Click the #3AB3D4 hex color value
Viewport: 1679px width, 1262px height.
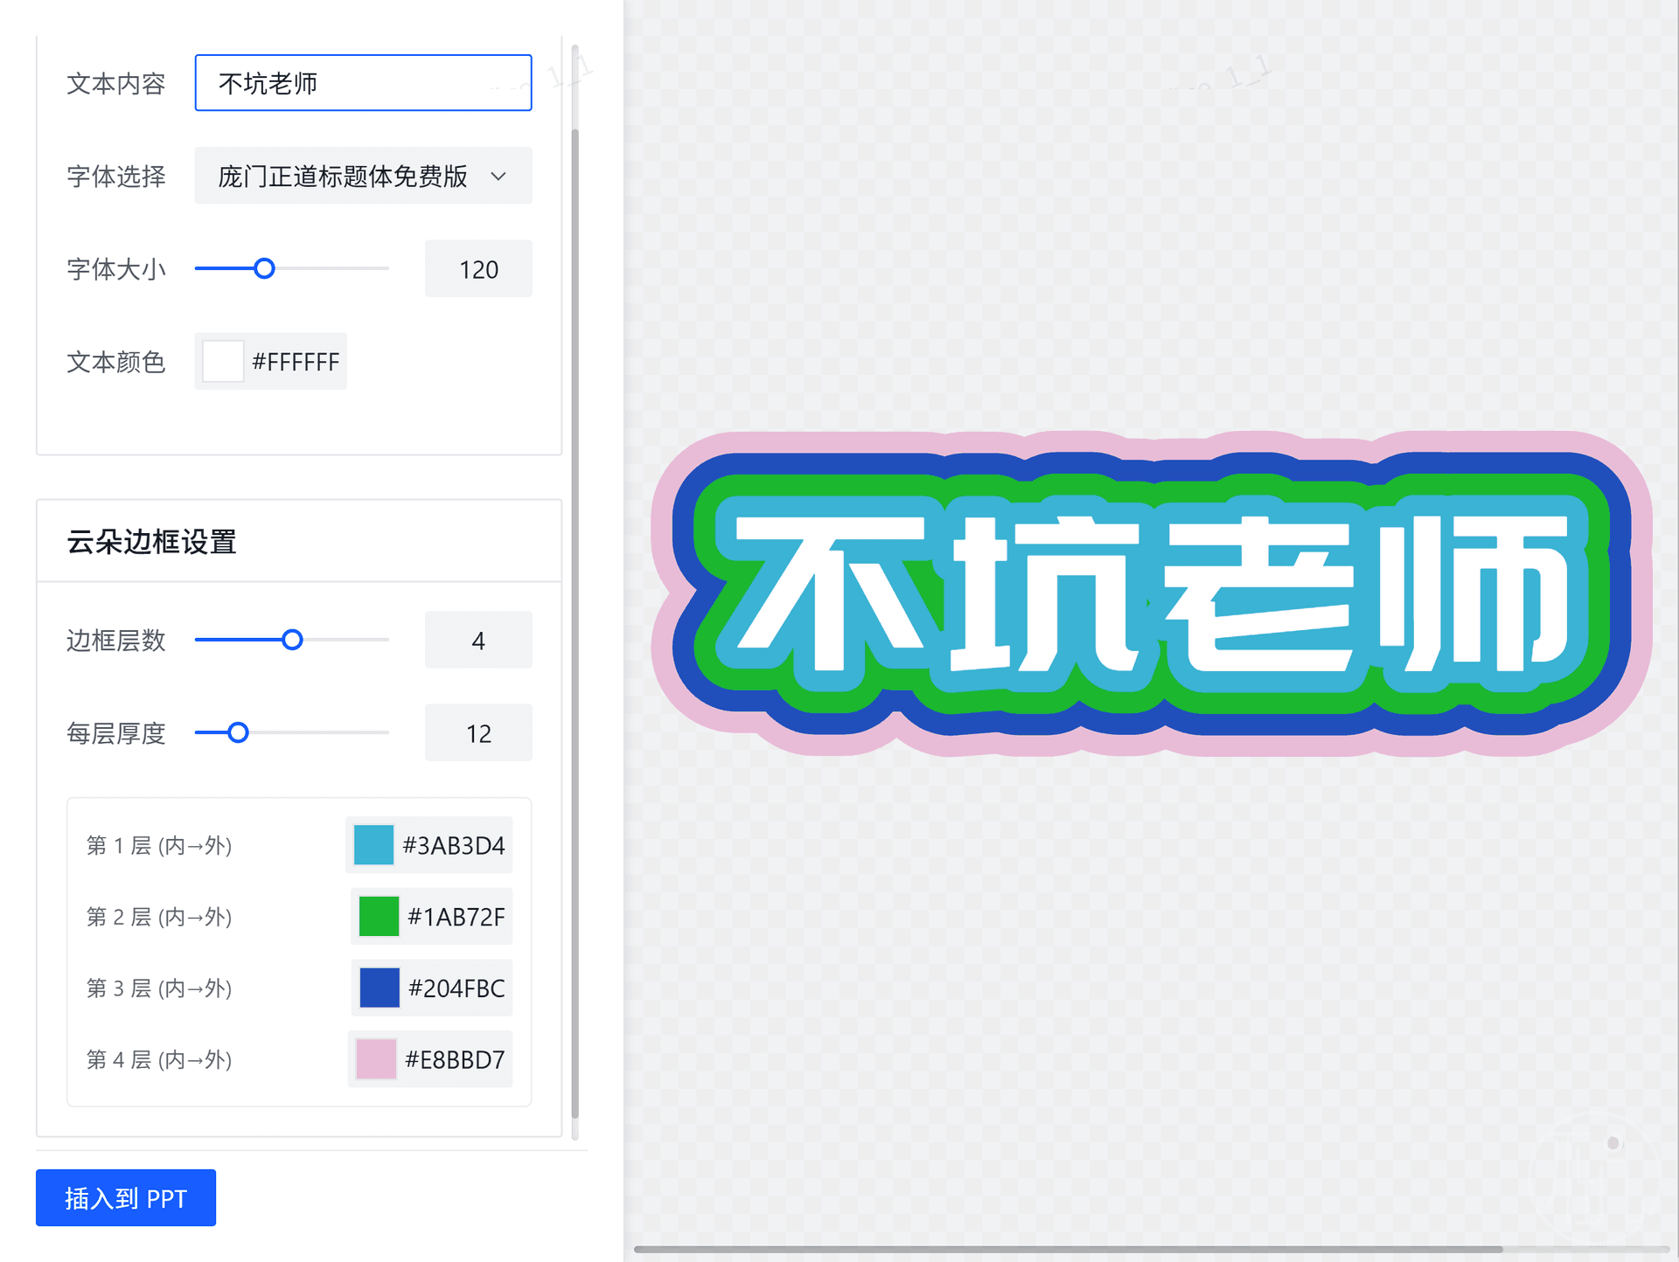click(x=454, y=845)
